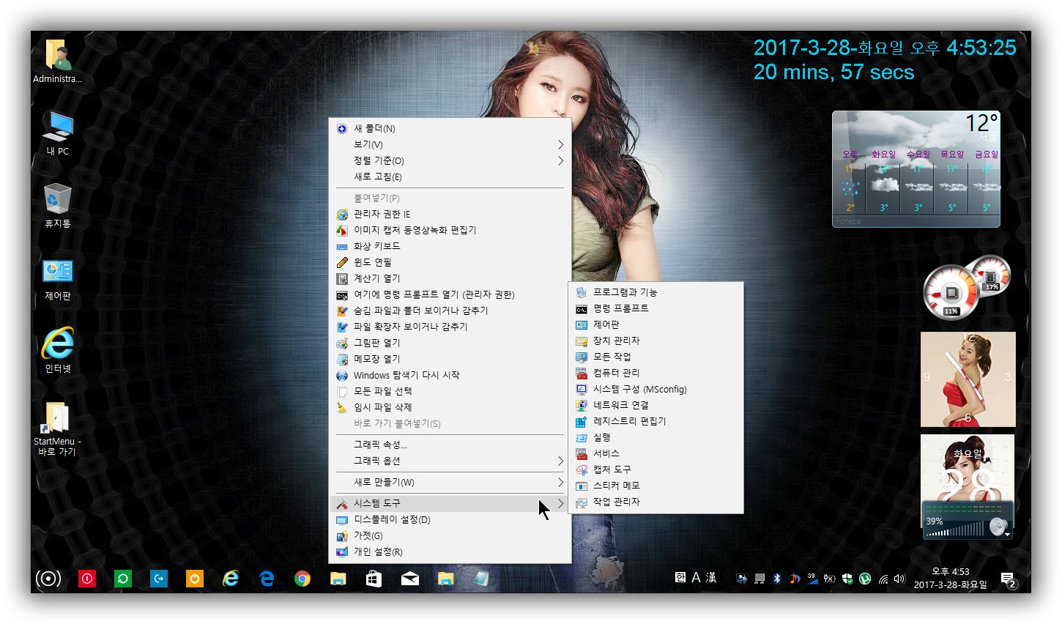
Task: Open the Action Center notification icon
Action: tap(1008, 580)
